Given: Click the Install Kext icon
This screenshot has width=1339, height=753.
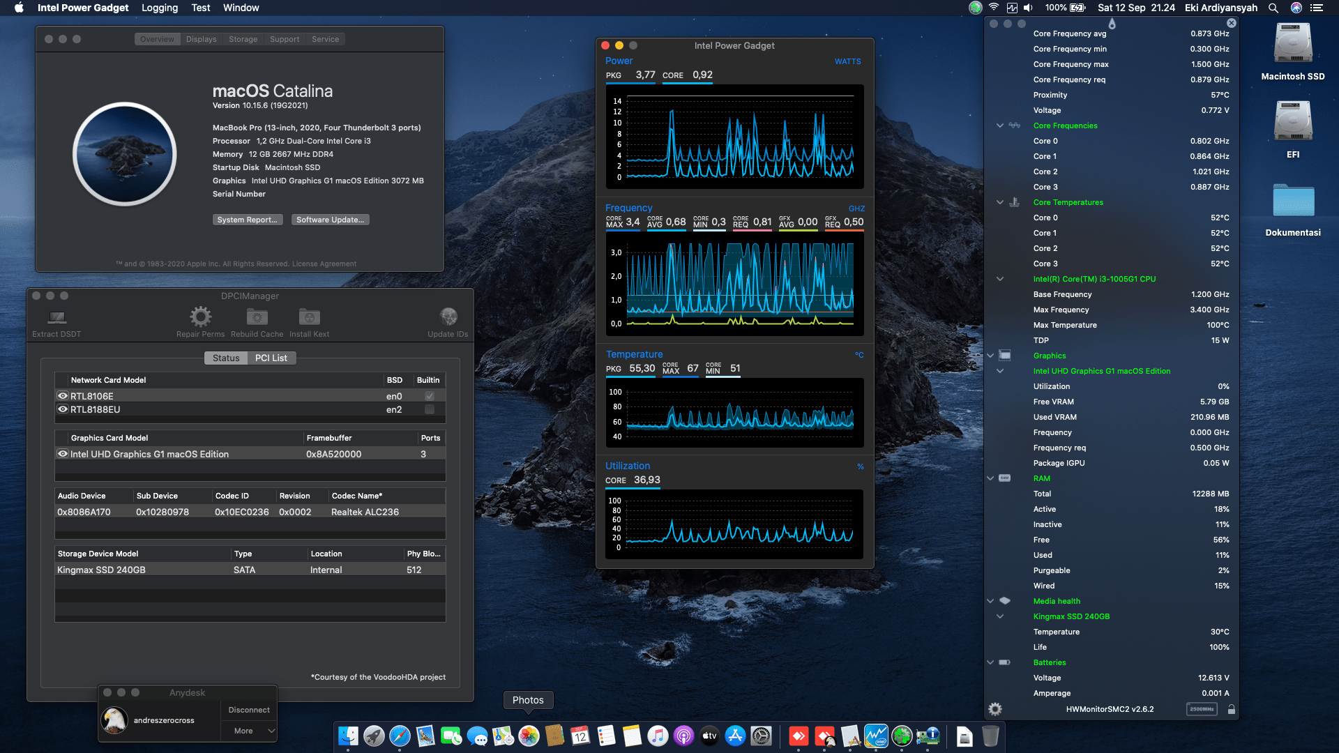Looking at the screenshot, I should 309,318.
